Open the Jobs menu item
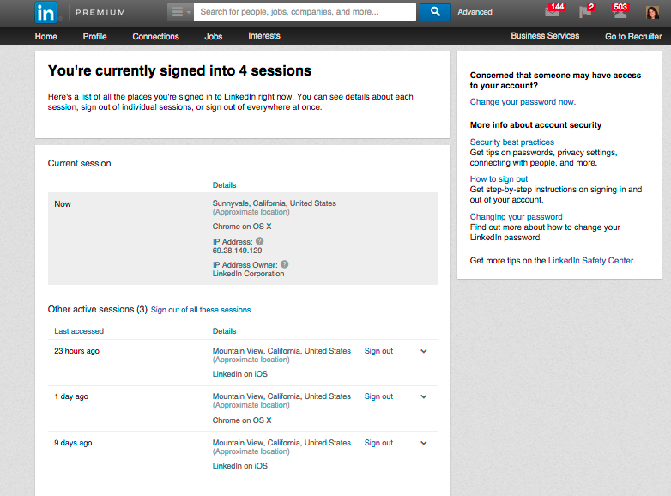Viewport: 671px width, 496px height. click(213, 36)
